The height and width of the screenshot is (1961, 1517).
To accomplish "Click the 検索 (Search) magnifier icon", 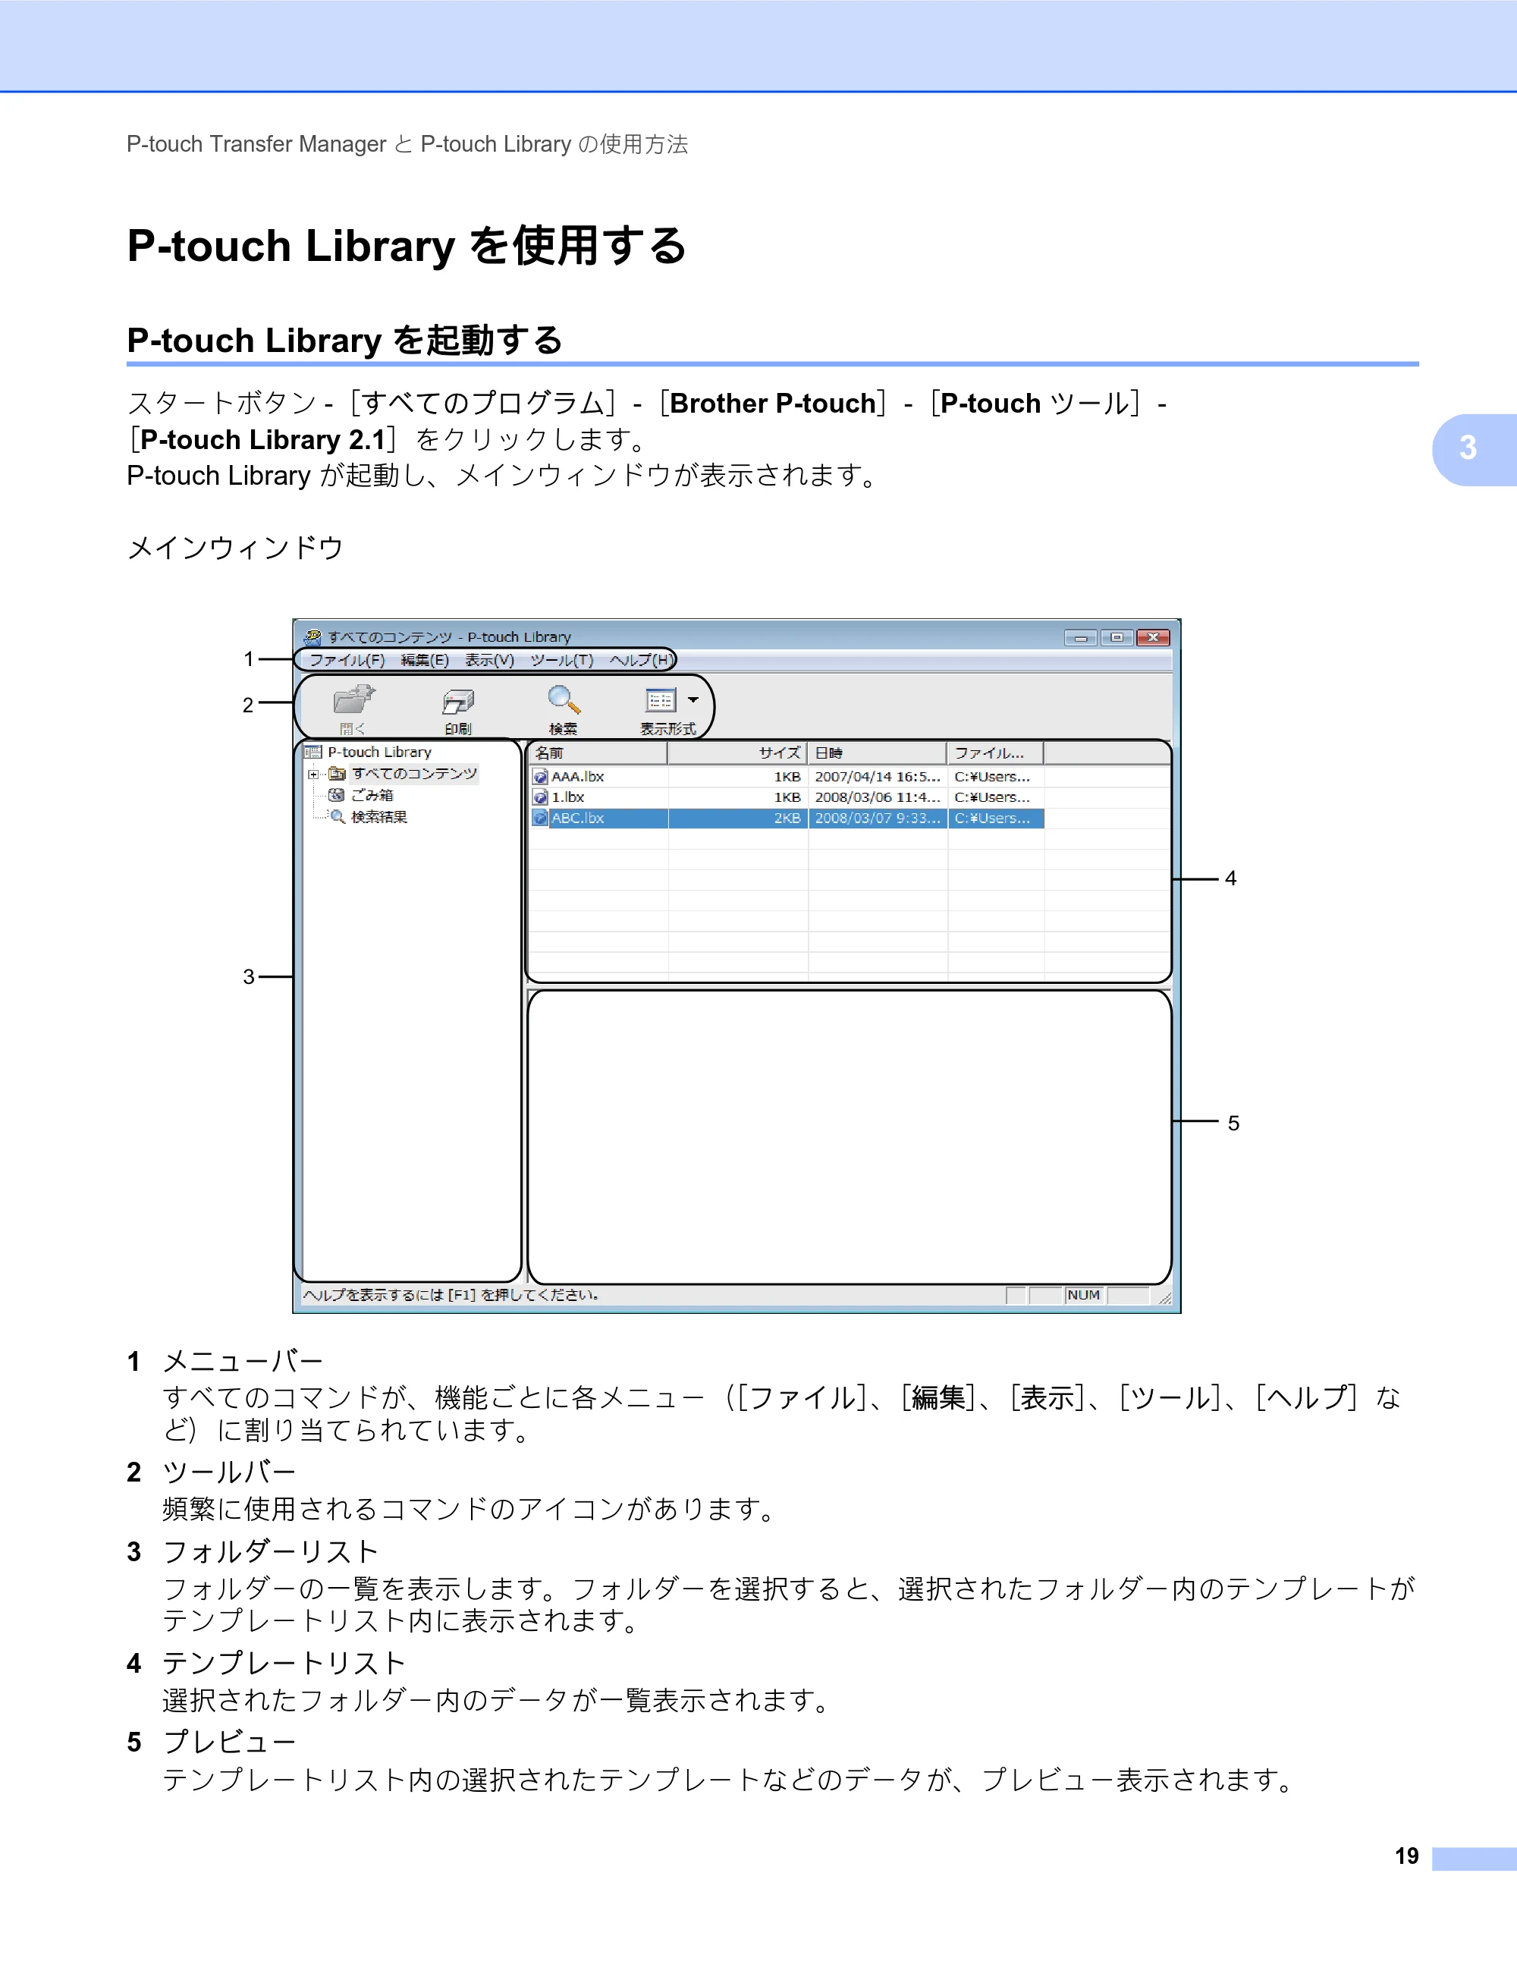I will point(564,699).
